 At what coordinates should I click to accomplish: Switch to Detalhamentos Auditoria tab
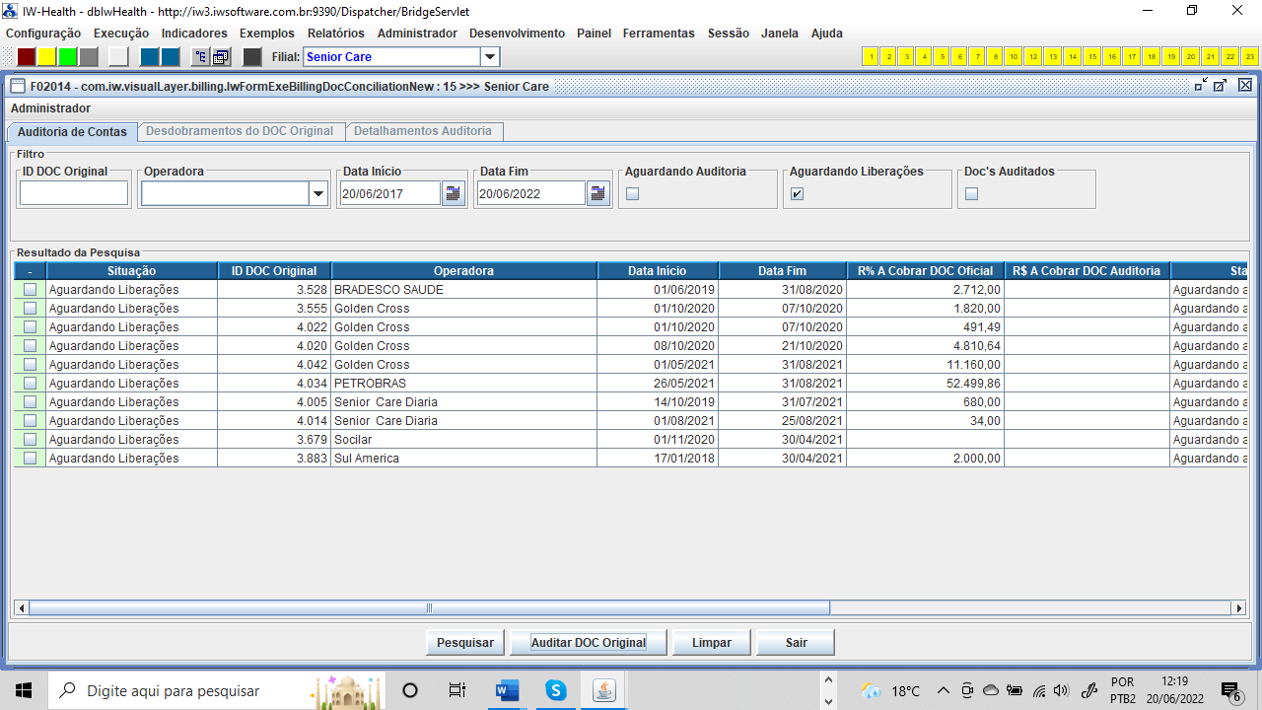click(x=423, y=131)
